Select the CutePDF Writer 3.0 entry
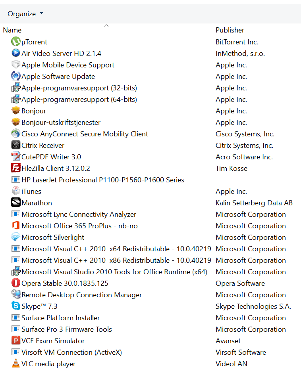 pyautogui.click(x=51, y=157)
